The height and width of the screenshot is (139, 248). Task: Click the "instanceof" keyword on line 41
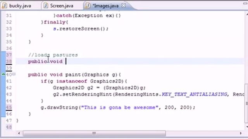pyautogui.click(x=72, y=81)
